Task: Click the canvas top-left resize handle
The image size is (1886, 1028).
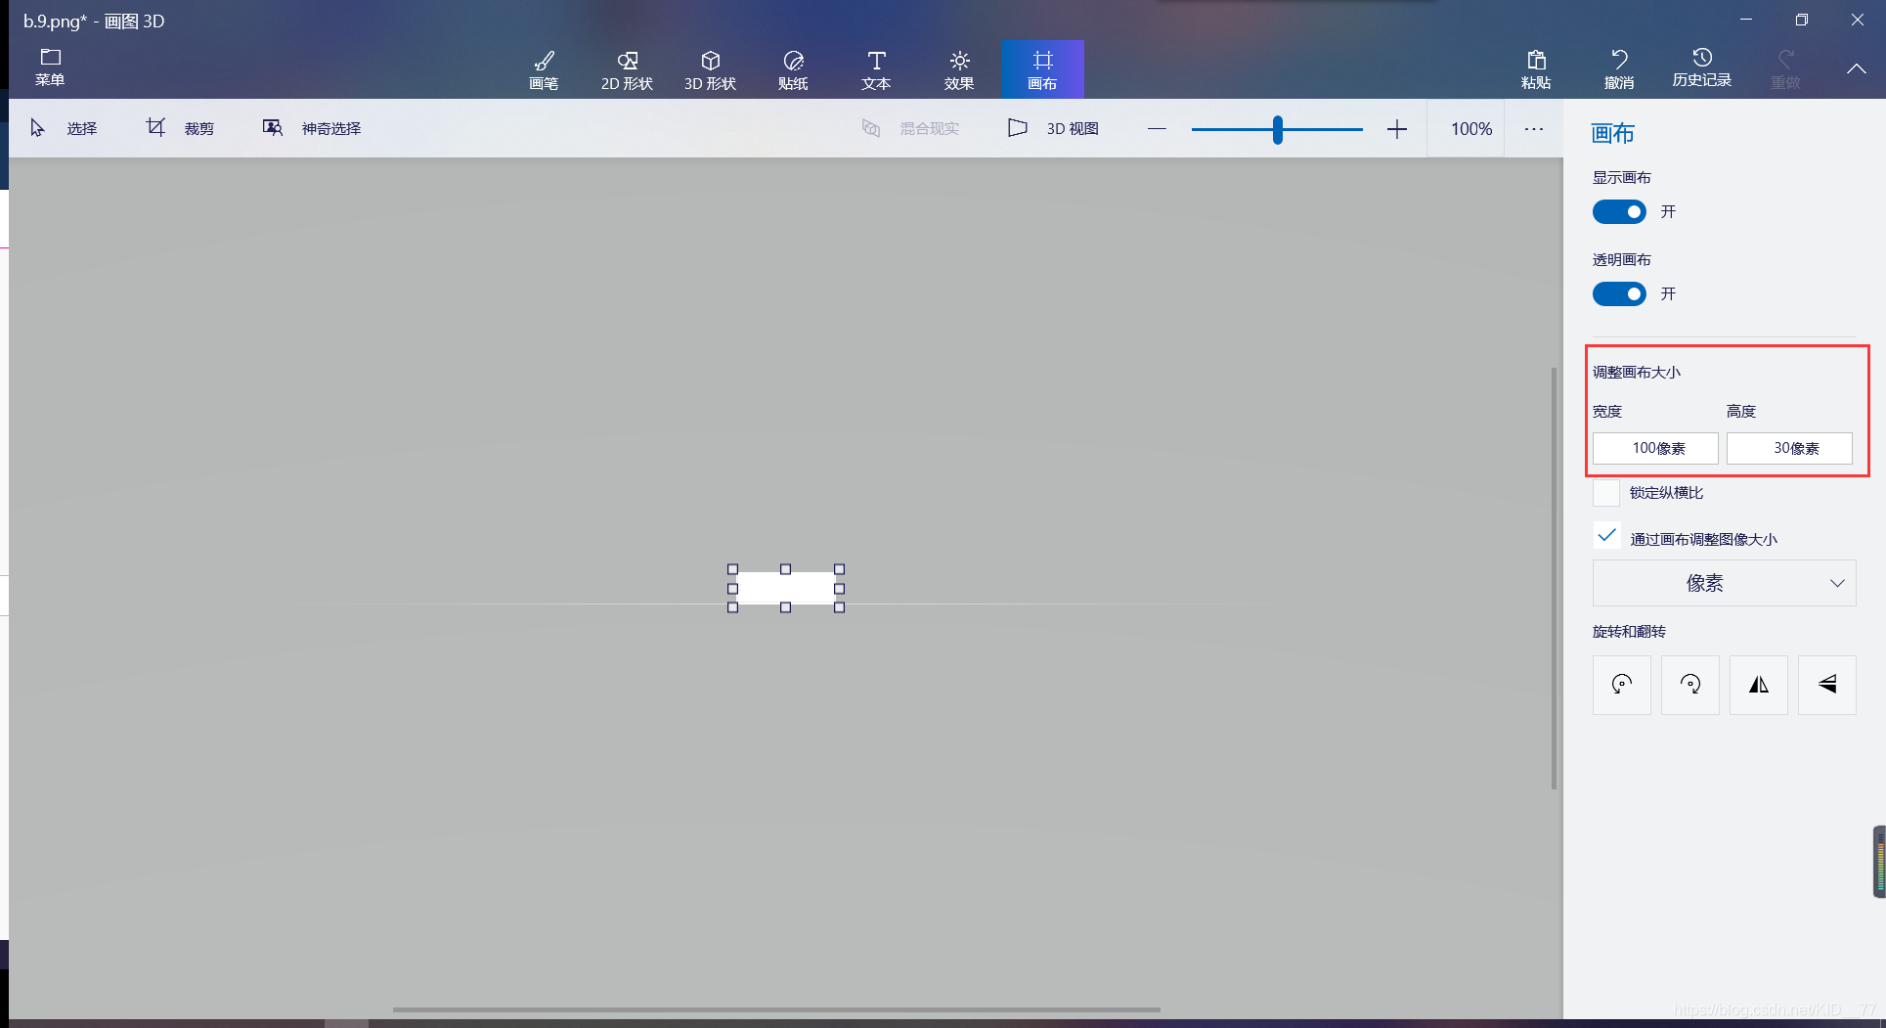Action: [732, 569]
